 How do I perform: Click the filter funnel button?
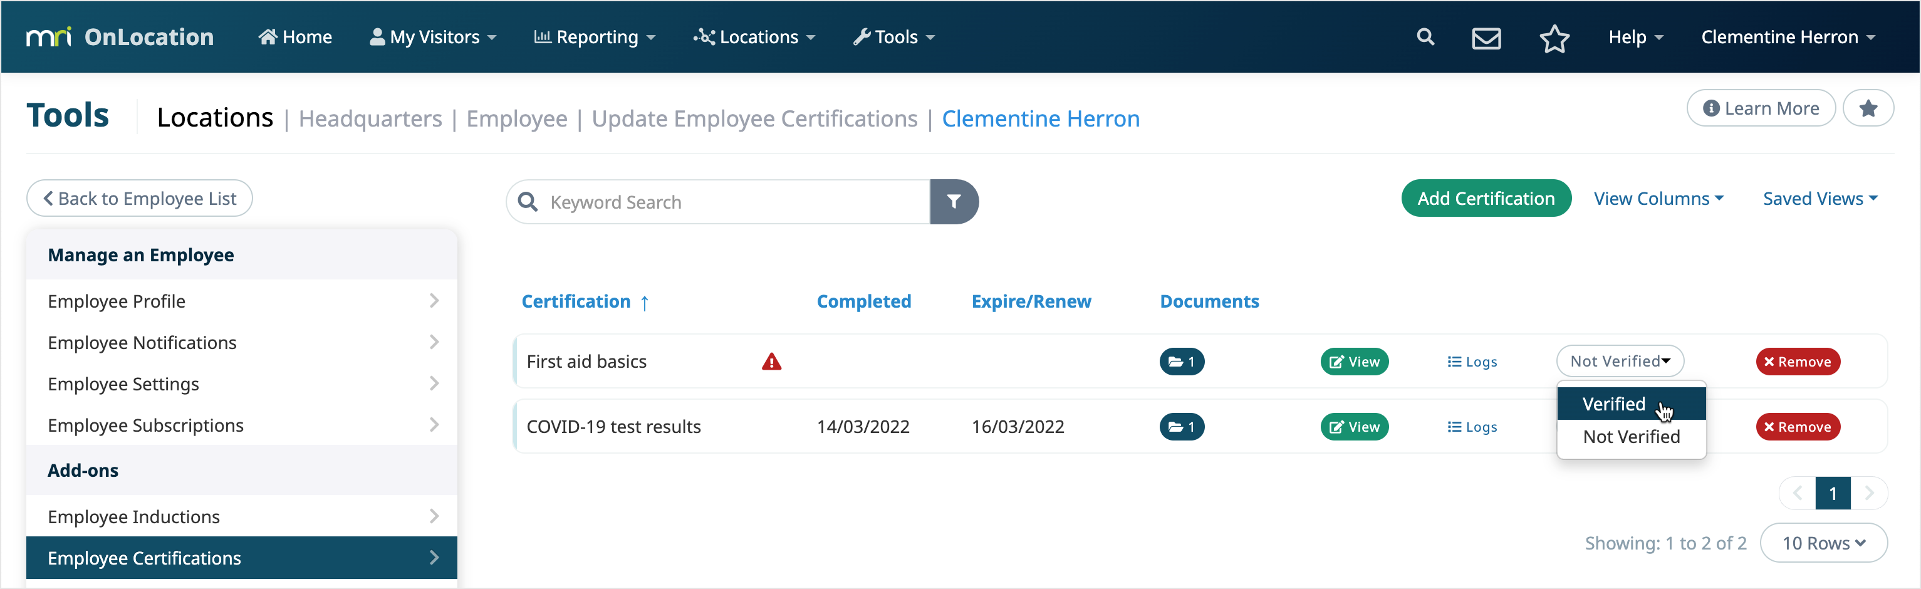coord(954,201)
